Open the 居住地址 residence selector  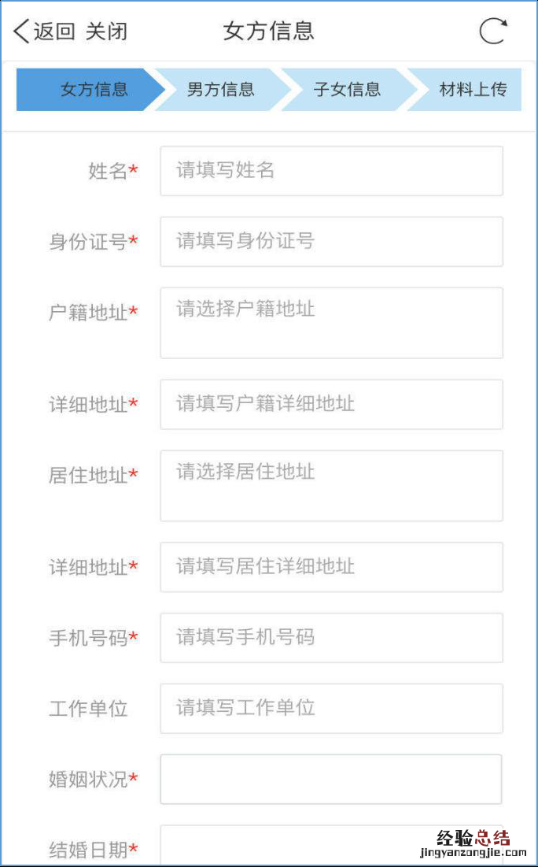coord(331,486)
